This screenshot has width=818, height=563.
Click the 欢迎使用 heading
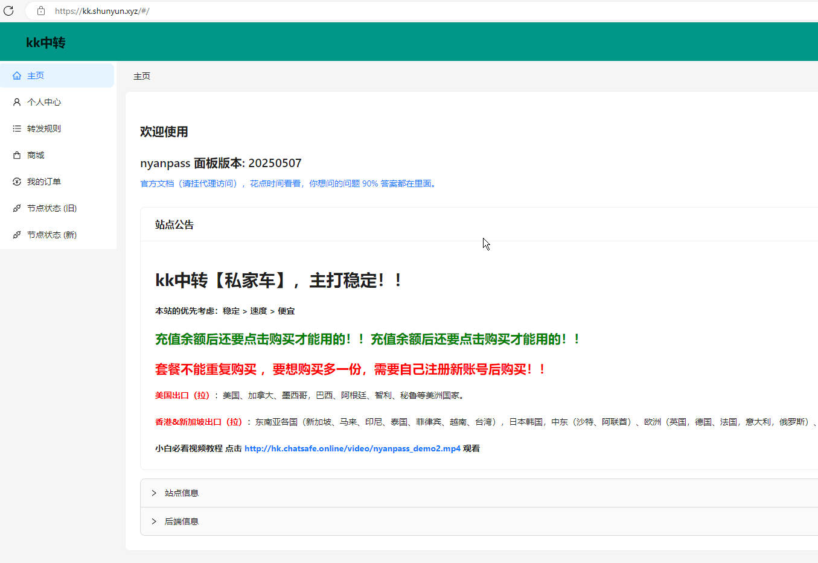coord(164,132)
